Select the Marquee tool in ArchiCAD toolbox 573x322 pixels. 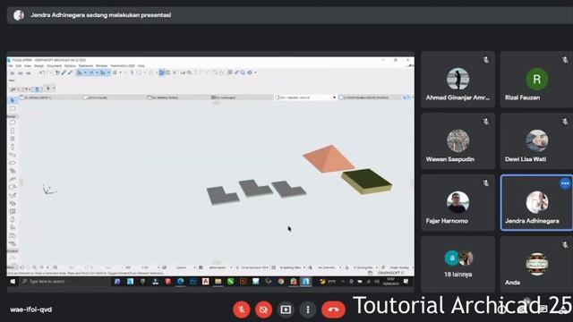point(13,108)
